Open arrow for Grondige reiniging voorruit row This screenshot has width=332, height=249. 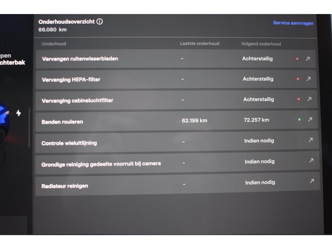311,161
